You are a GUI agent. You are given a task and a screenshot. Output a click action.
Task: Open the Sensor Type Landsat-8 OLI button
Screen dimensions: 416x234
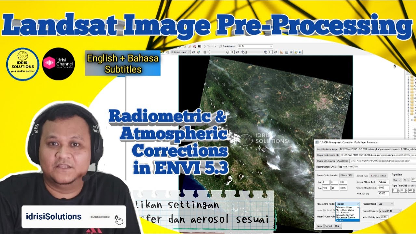point(379,176)
